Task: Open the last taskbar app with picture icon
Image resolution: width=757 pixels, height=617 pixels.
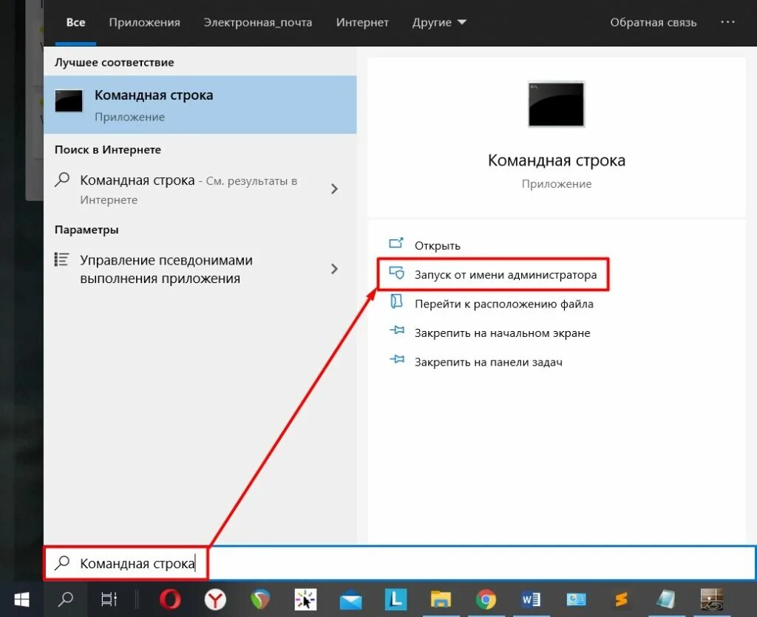Action: point(712,599)
